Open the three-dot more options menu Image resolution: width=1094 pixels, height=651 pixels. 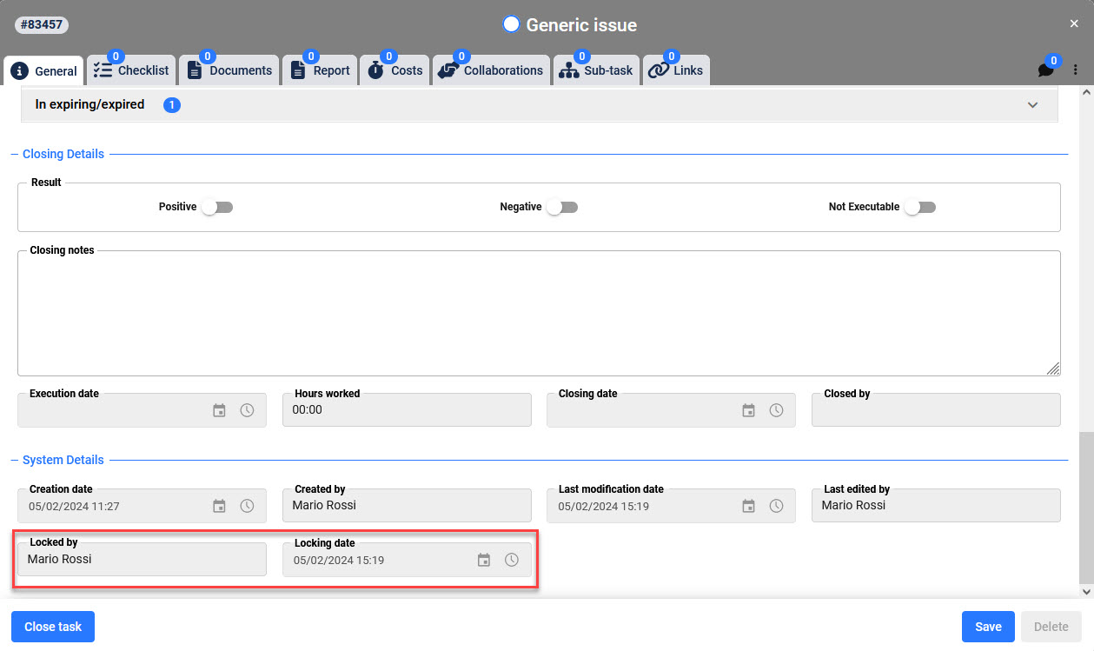pyautogui.click(x=1075, y=70)
